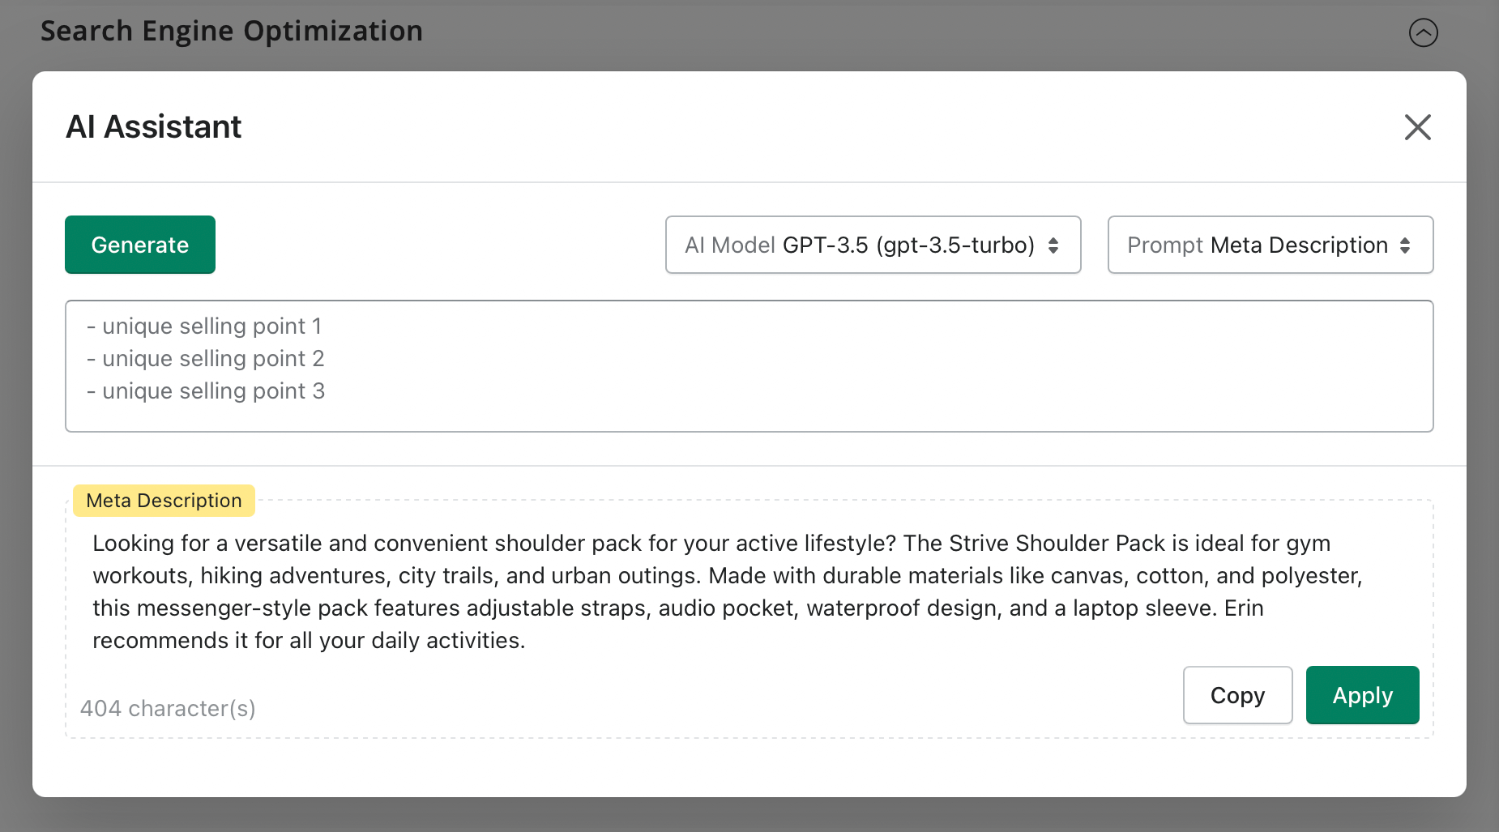The image size is (1499, 832).
Task: Click the 'Prompt' label in the selector
Action: 1165,245
